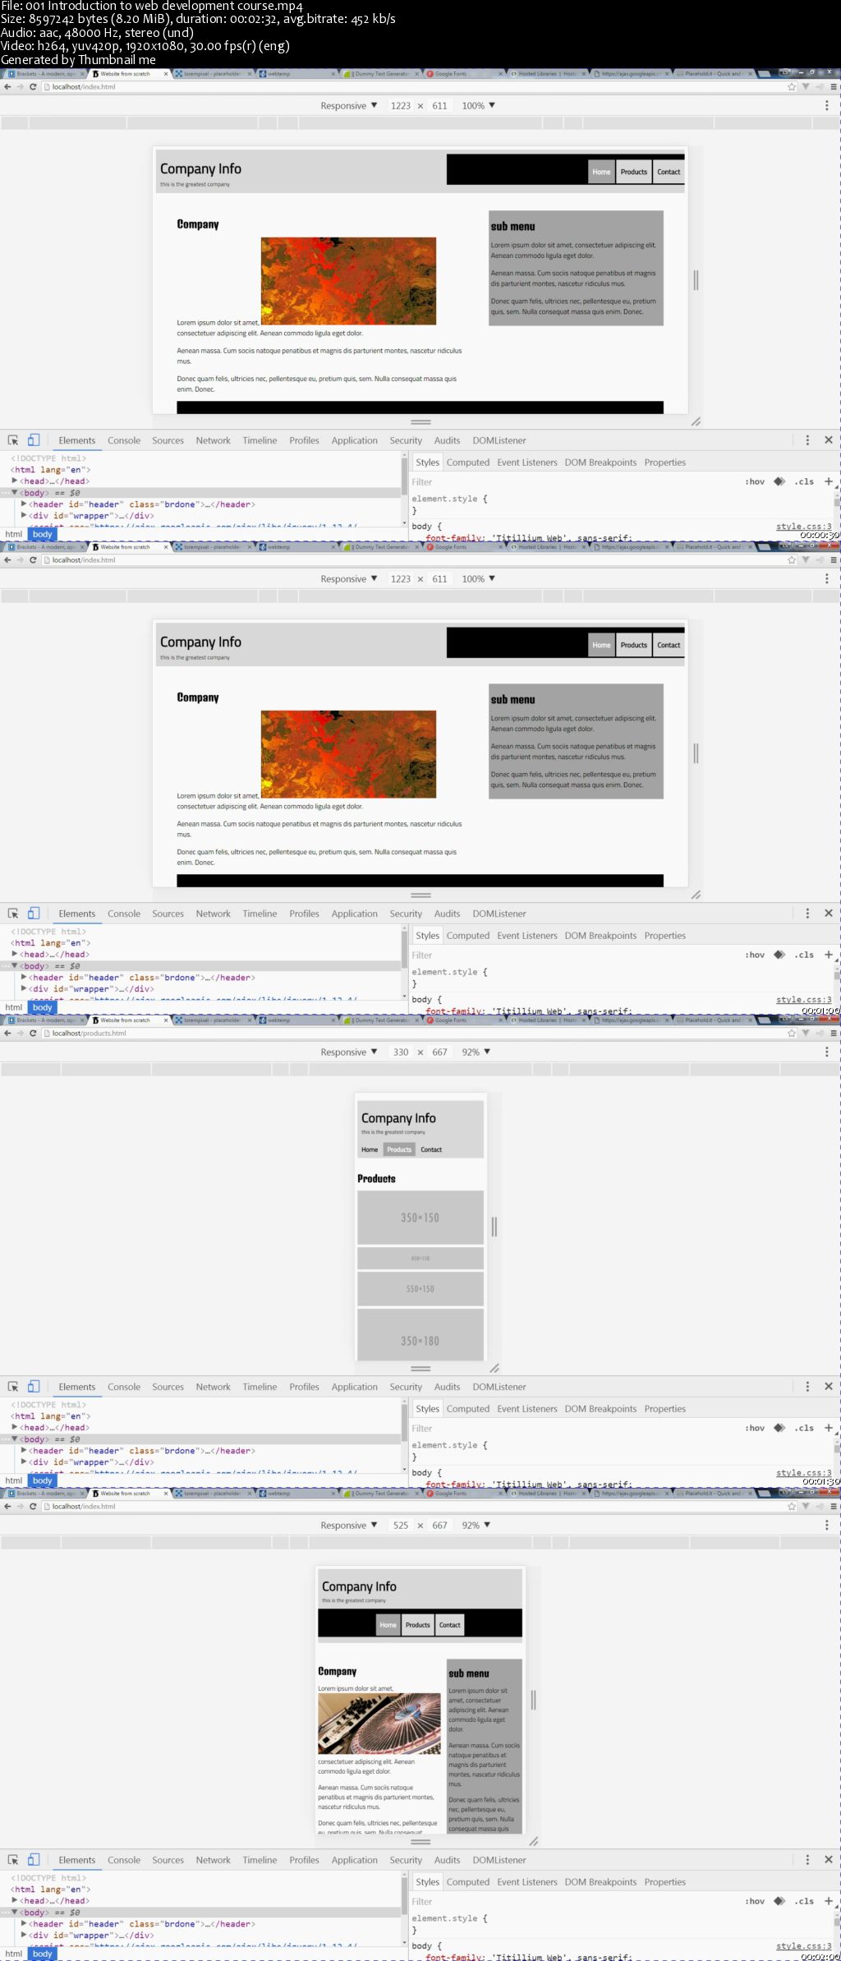The height and width of the screenshot is (1961, 841).
Task: Open 92% zoom dropdown beside 330 × 667
Action: coord(476,1052)
